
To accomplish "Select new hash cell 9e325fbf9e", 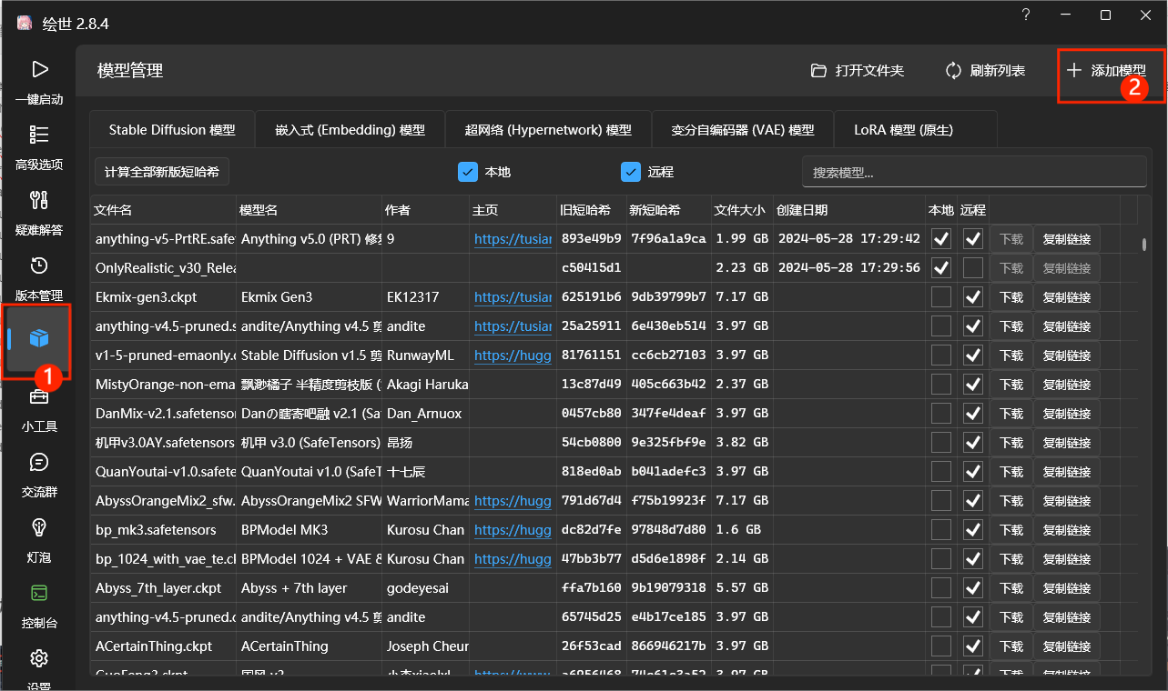I will pyautogui.click(x=668, y=443).
